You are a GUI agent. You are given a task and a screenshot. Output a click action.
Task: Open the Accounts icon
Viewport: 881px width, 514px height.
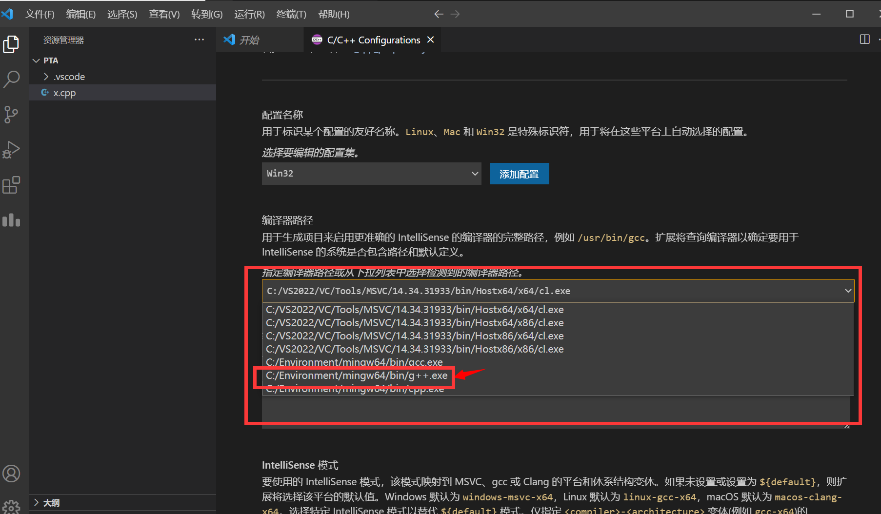point(11,474)
